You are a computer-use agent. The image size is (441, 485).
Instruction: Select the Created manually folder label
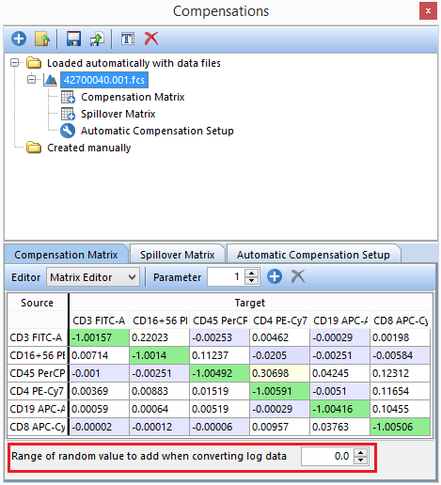click(88, 148)
